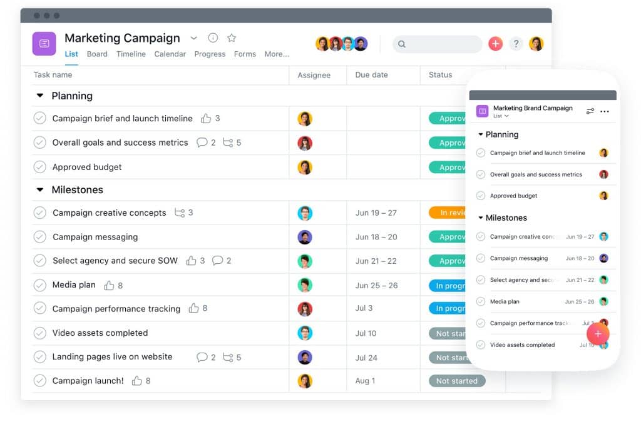The height and width of the screenshot is (422, 641).
Task: Check off the Media plan task
Action: [39, 284]
